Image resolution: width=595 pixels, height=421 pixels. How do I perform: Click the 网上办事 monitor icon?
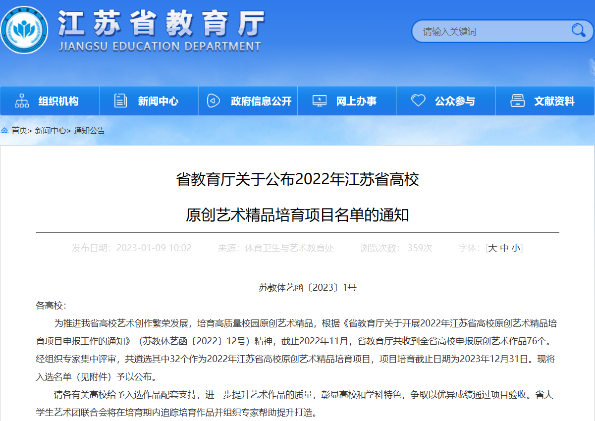point(320,100)
